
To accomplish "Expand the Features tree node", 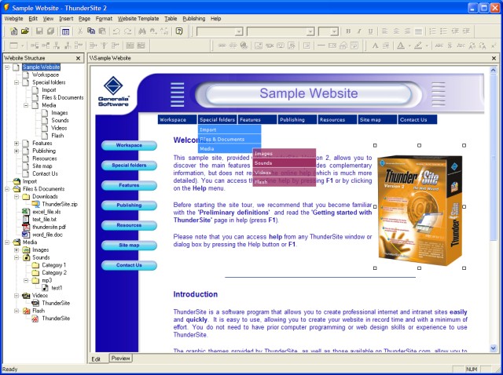I will click(17, 143).
